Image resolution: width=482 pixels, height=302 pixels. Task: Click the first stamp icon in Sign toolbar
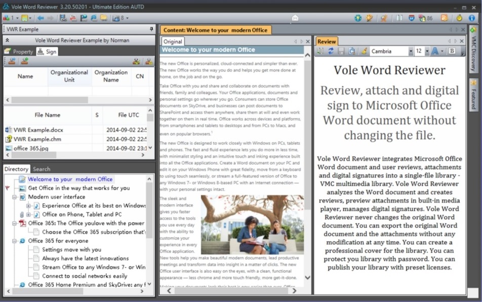pyautogui.click(x=12, y=61)
